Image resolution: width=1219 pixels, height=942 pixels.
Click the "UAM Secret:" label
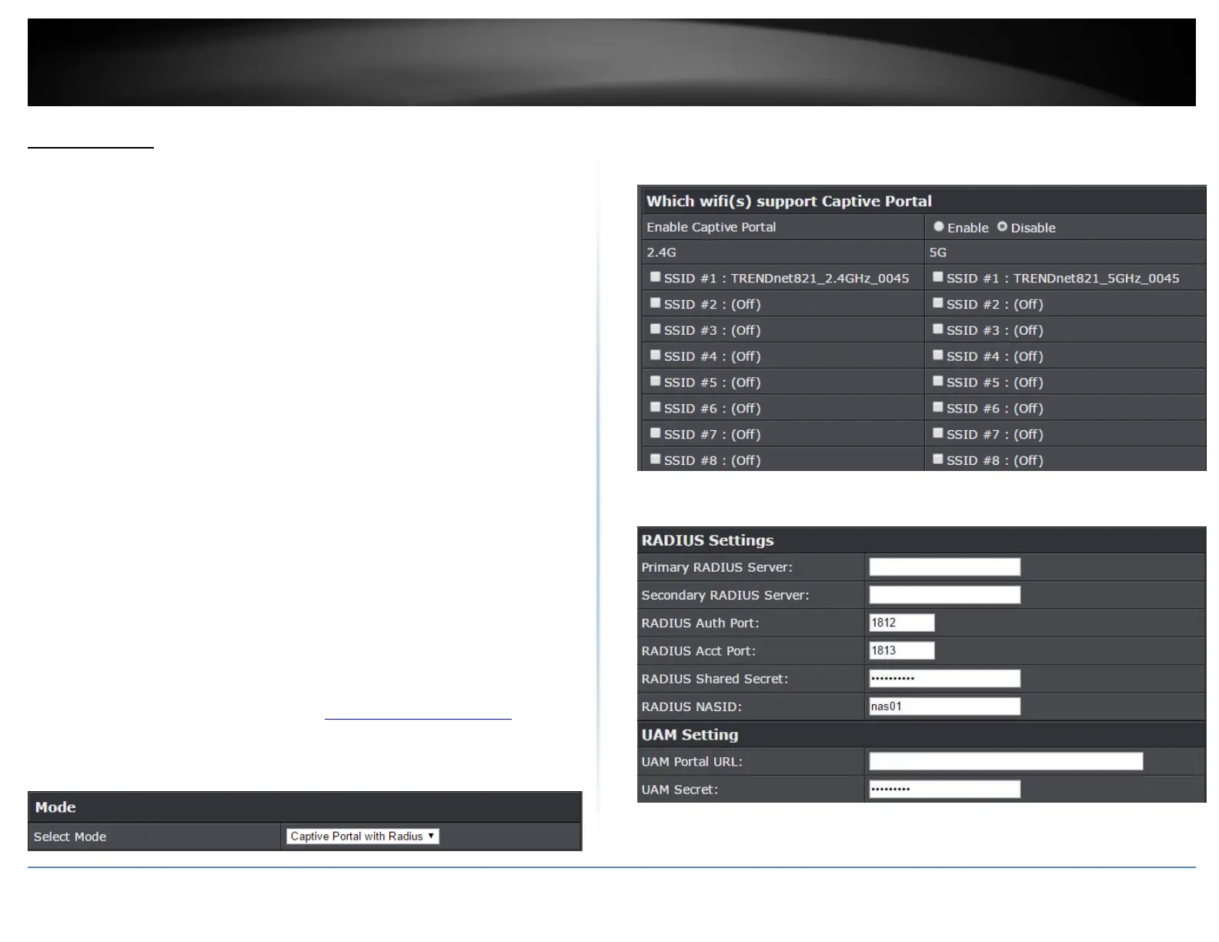coord(680,790)
